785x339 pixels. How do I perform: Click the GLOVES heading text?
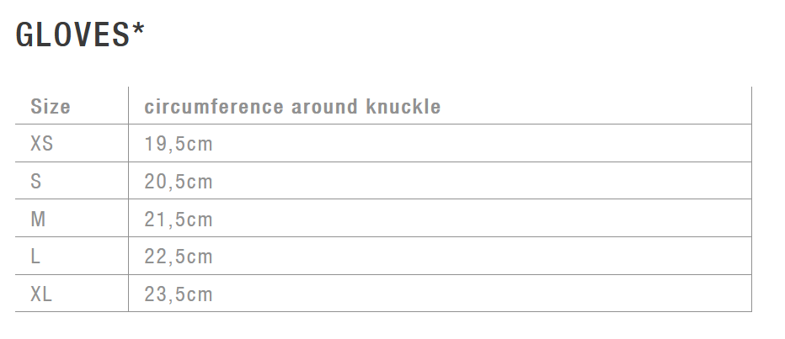tap(72, 34)
